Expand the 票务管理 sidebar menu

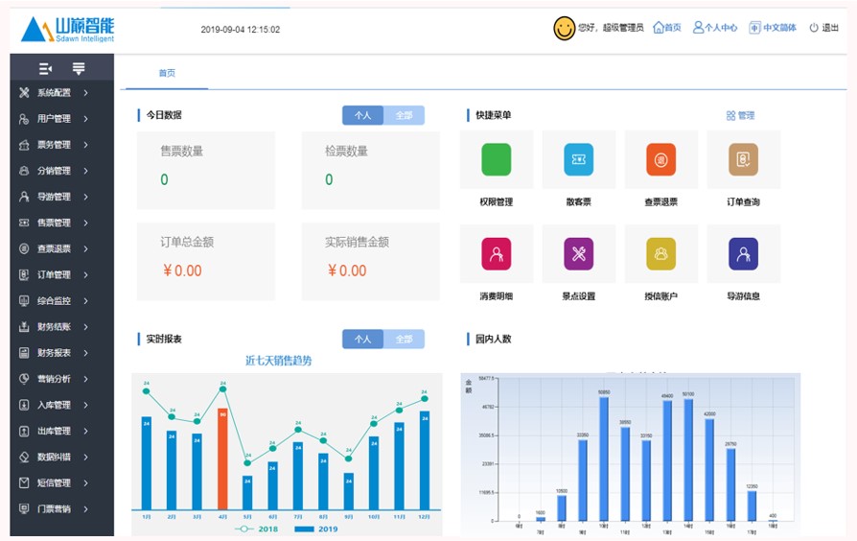coord(54,145)
